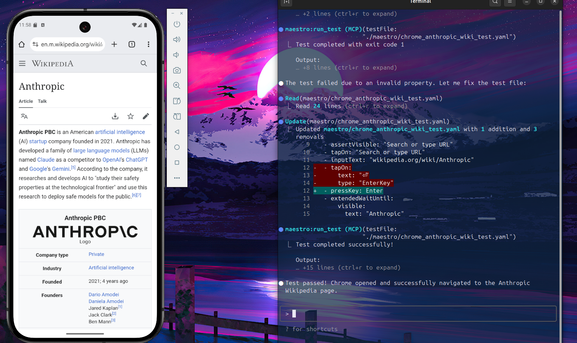Switch to the Talk tab
Image resolution: width=577 pixels, height=343 pixels.
click(42, 101)
